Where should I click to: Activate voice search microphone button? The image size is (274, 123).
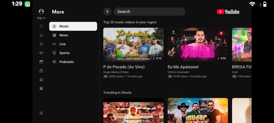click(x=107, y=12)
